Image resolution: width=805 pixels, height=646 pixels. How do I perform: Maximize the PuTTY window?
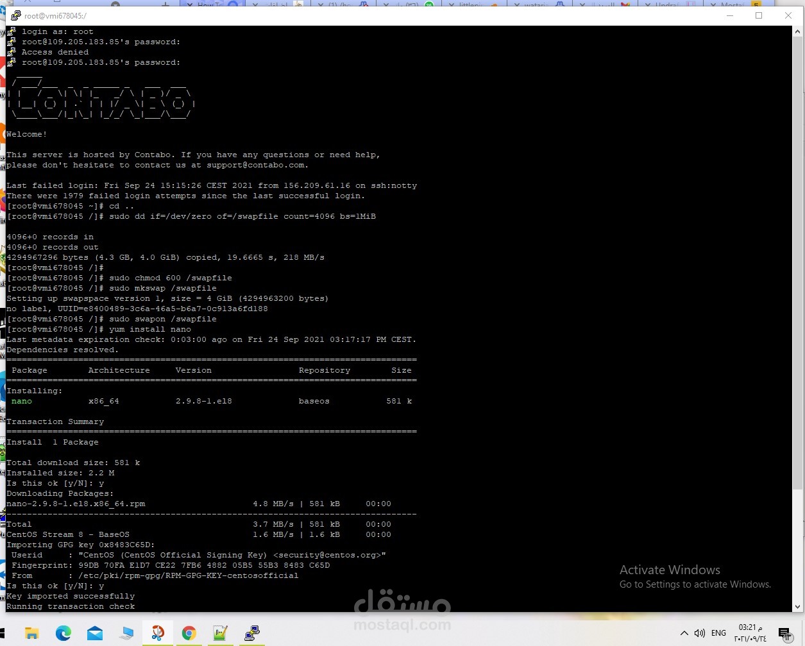pos(759,15)
